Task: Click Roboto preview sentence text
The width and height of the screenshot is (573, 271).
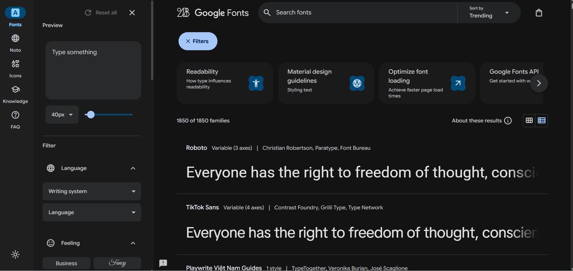Action: (362, 172)
